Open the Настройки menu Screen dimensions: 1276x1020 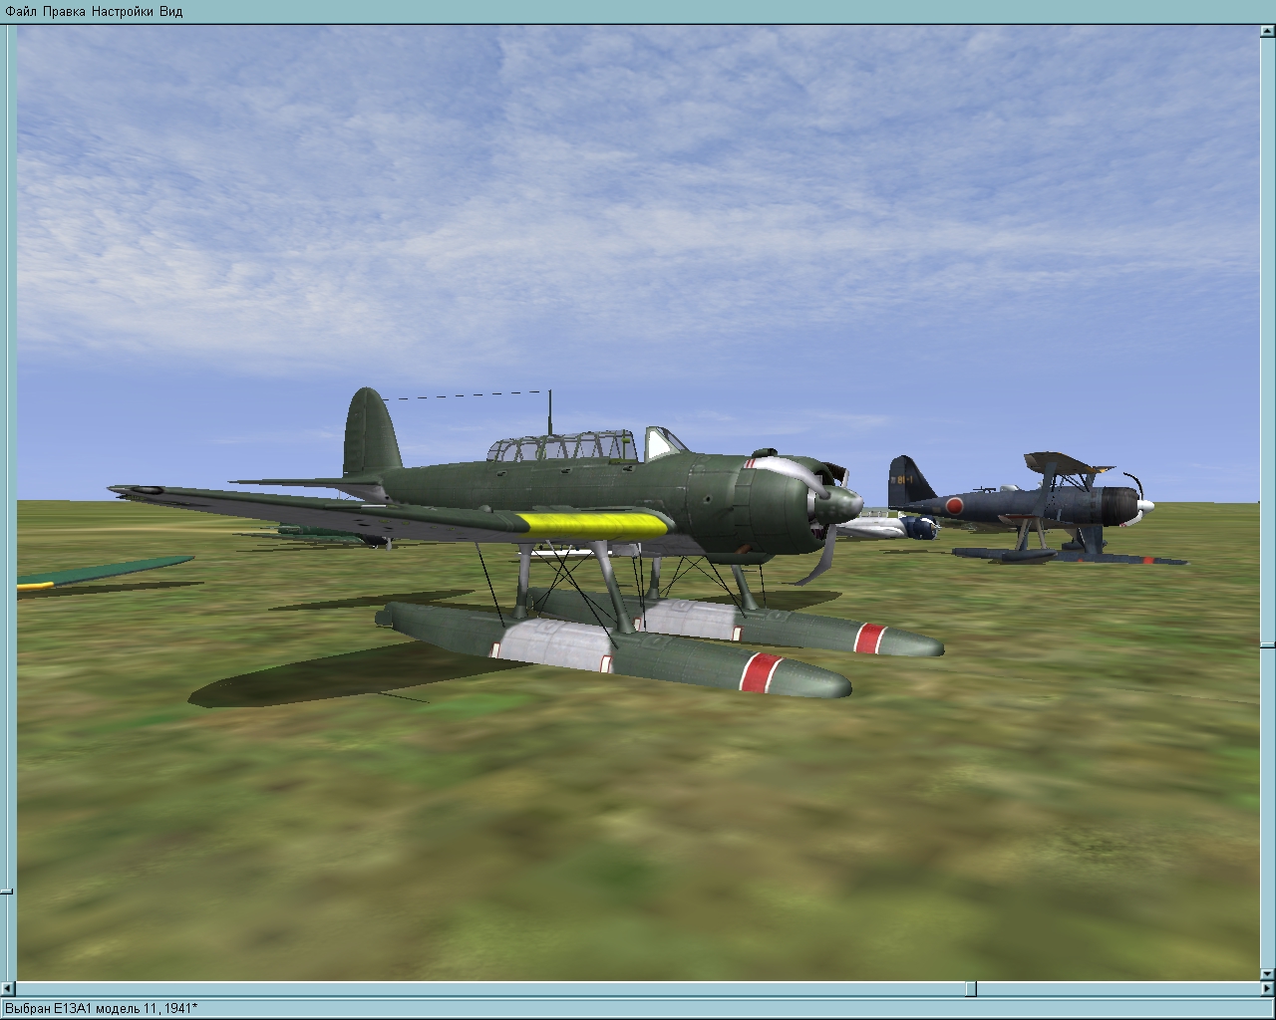coord(123,11)
